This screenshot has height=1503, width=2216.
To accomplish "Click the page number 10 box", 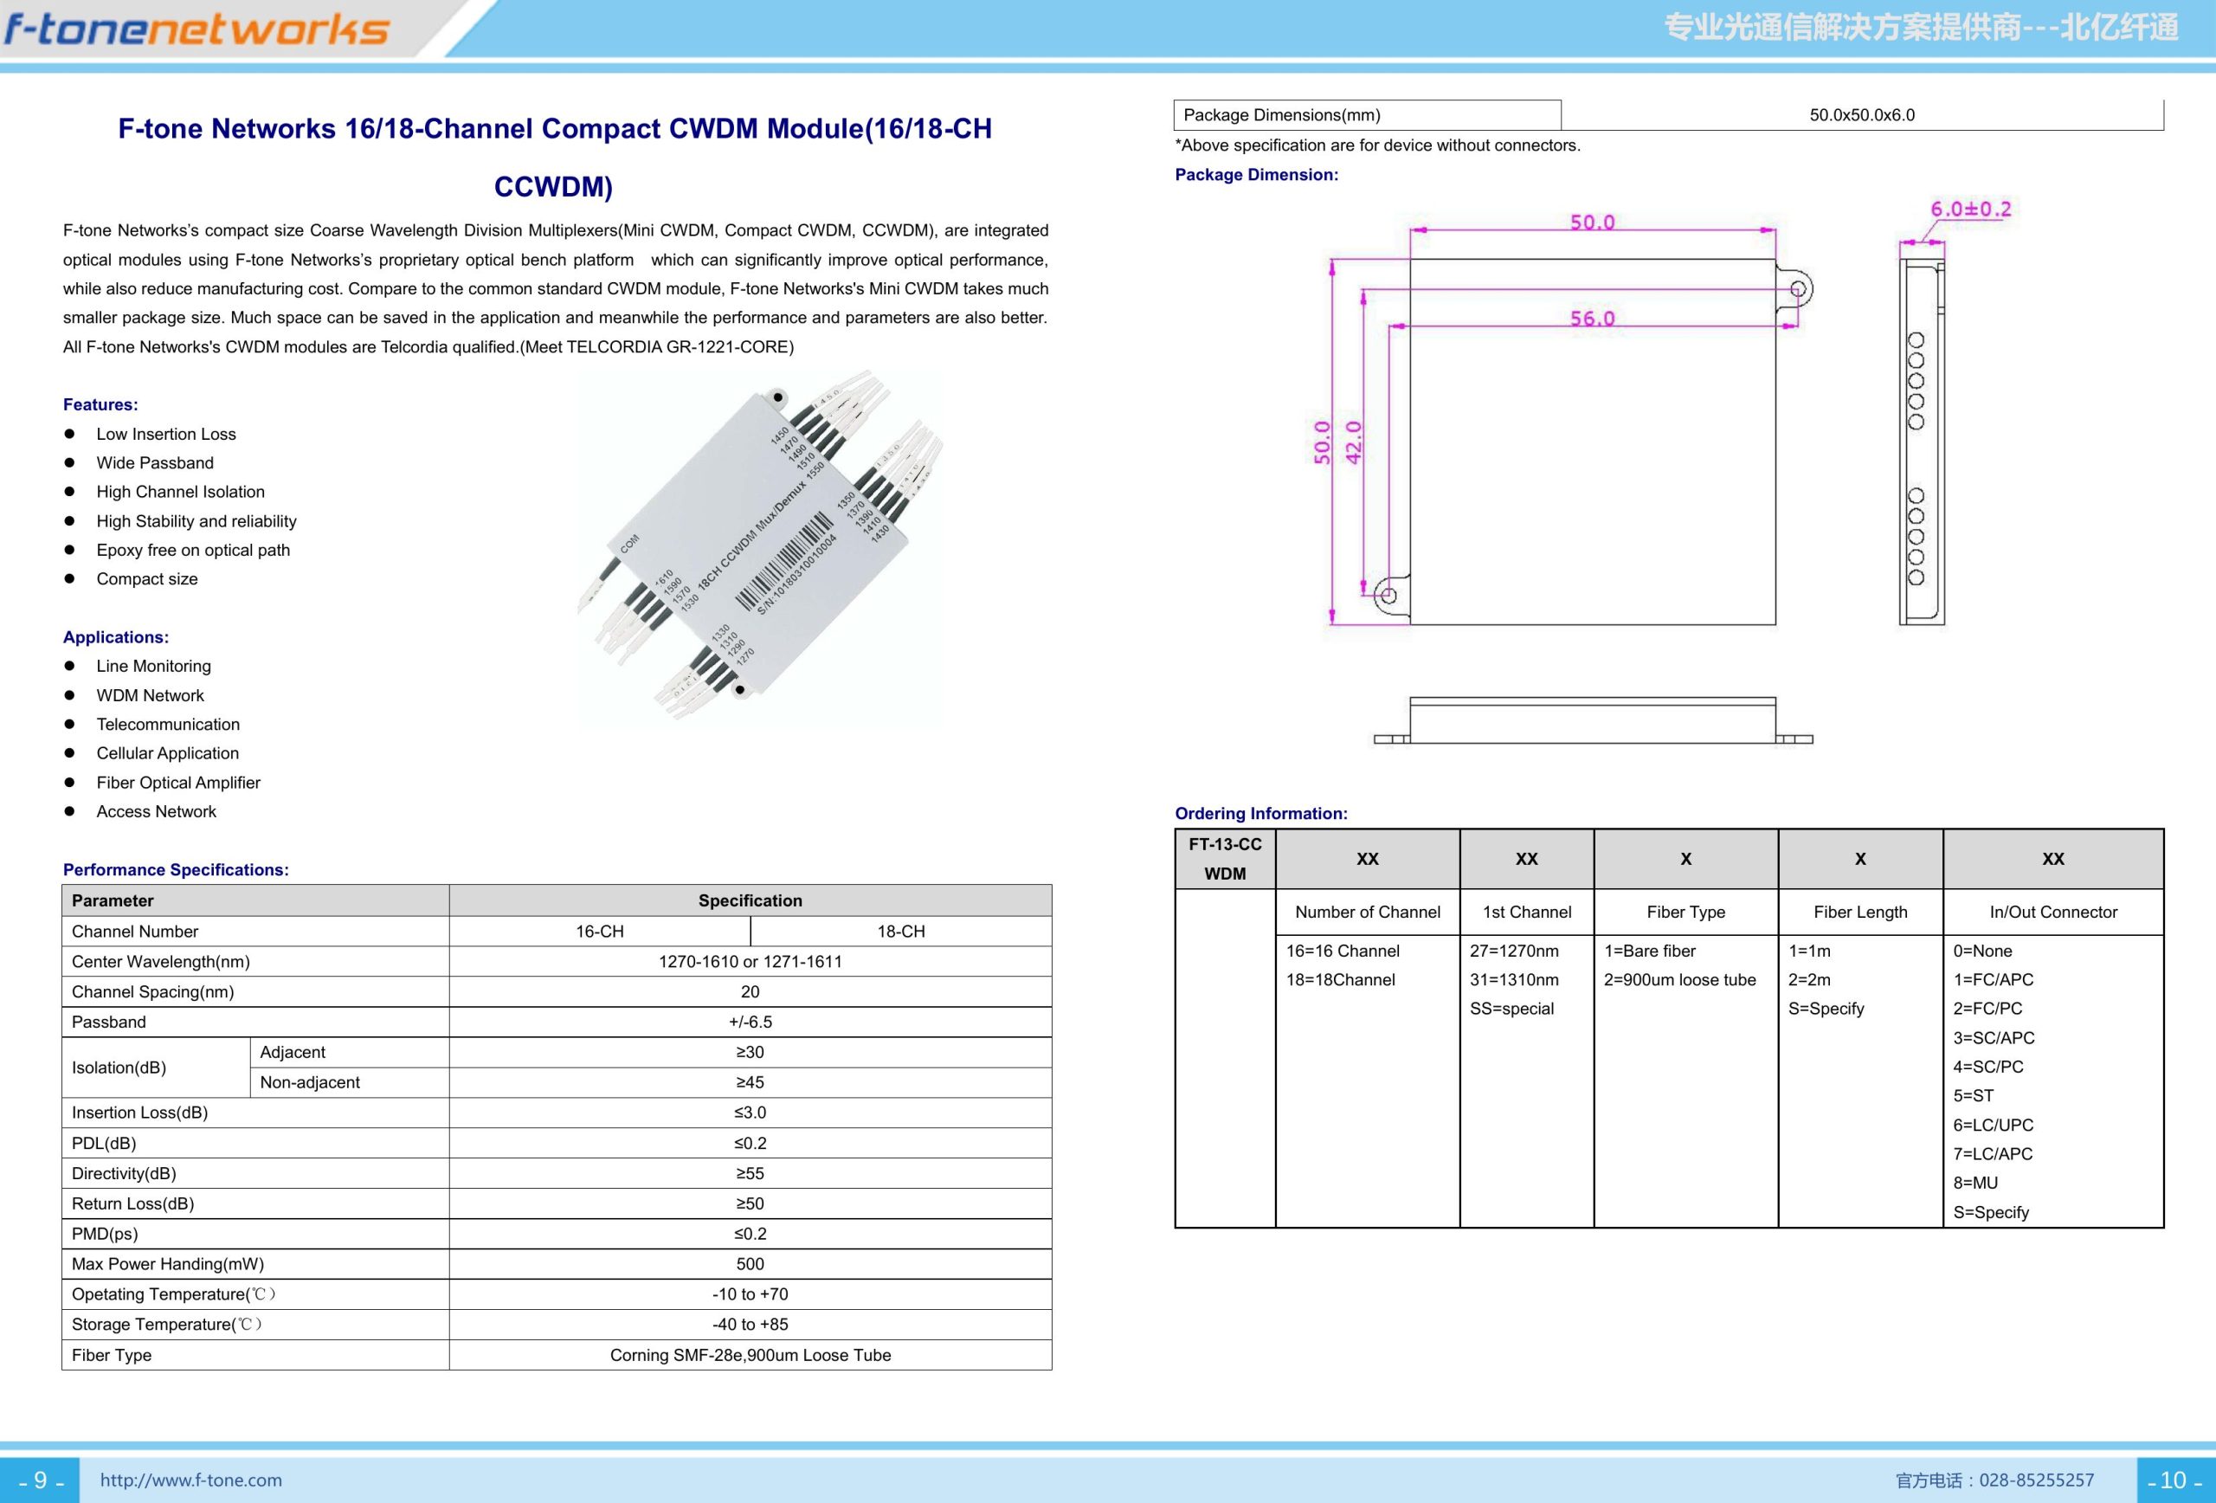I will point(2175,1480).
